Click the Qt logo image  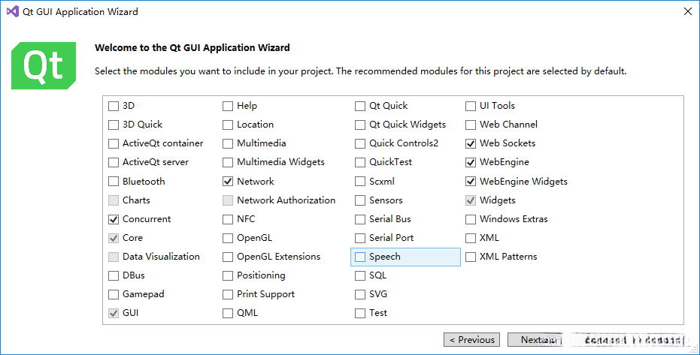[x=44, y=66]
